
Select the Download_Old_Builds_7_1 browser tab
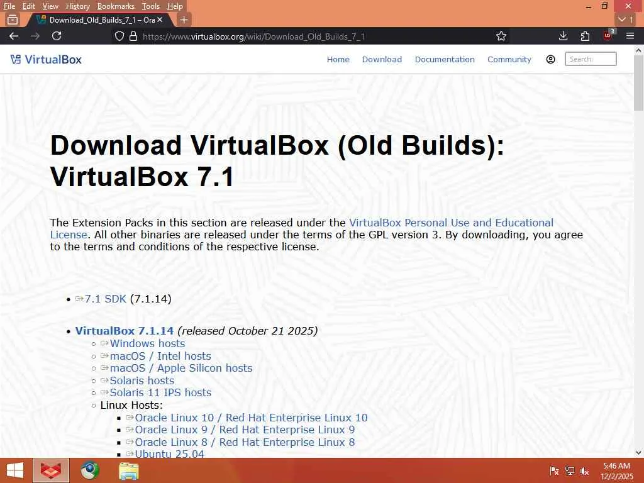101,19
